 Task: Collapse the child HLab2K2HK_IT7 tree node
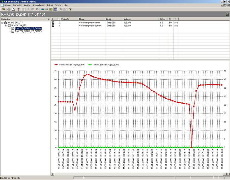tap(6, 25)
